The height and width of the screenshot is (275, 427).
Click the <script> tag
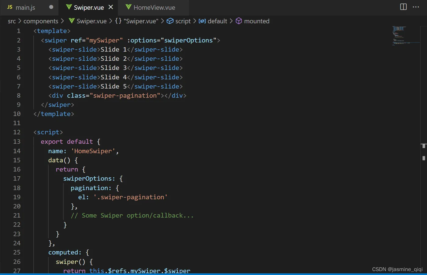point(48,132)
